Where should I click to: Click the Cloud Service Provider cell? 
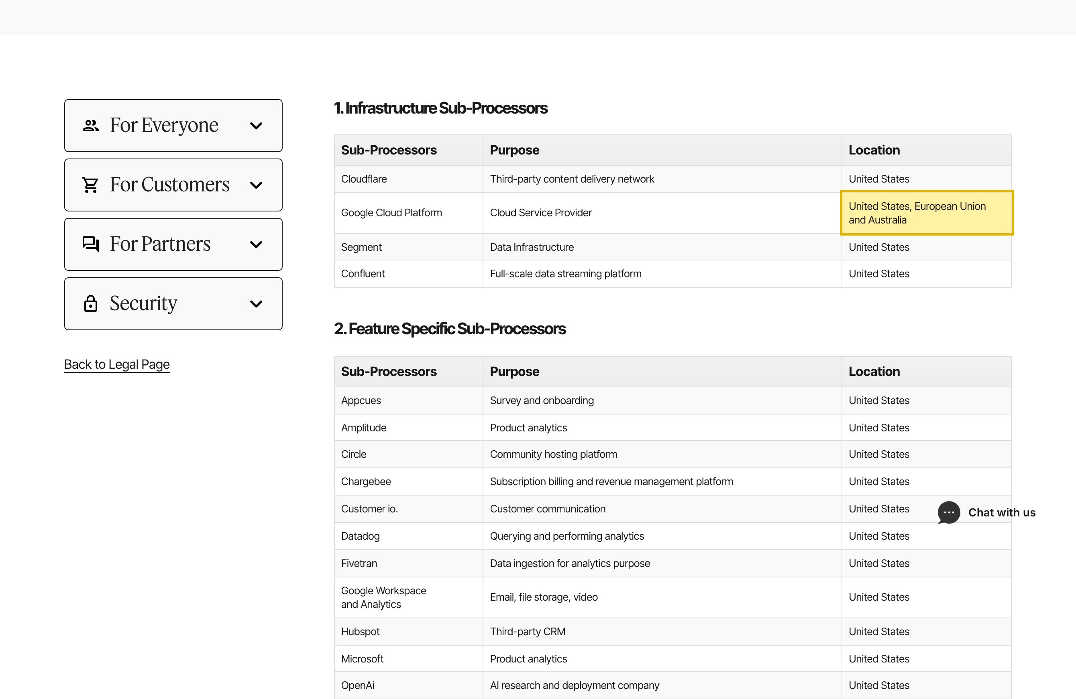(x=662, y=213)
